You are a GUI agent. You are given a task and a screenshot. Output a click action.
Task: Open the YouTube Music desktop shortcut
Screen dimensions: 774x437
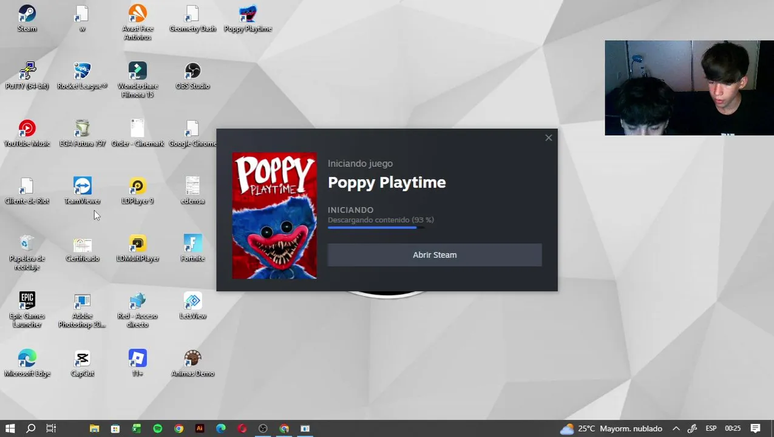[x=27, y=134]
